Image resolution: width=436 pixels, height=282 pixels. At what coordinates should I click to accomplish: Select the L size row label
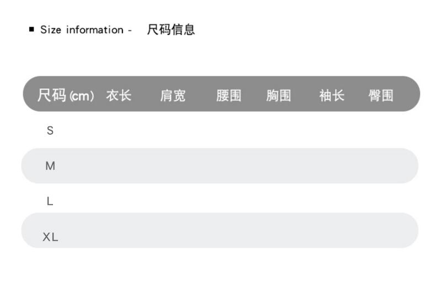pos(50,201)
